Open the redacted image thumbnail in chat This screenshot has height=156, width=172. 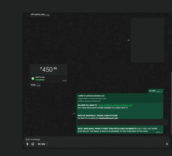click(x=148, y=40)
